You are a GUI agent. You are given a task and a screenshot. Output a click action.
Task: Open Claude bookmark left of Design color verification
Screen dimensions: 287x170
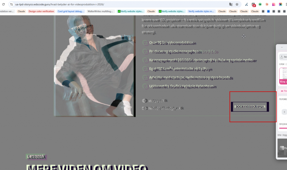point(21,11)
